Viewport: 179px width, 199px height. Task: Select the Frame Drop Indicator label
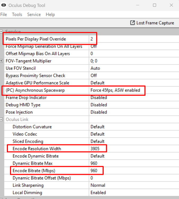[x=26, y=97]
